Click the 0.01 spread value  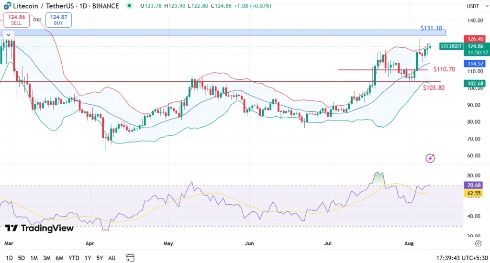[x=37, y=20]
